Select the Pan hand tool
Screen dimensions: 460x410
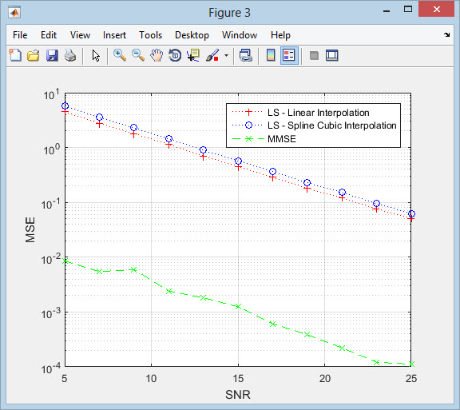[x=157, y=55]
